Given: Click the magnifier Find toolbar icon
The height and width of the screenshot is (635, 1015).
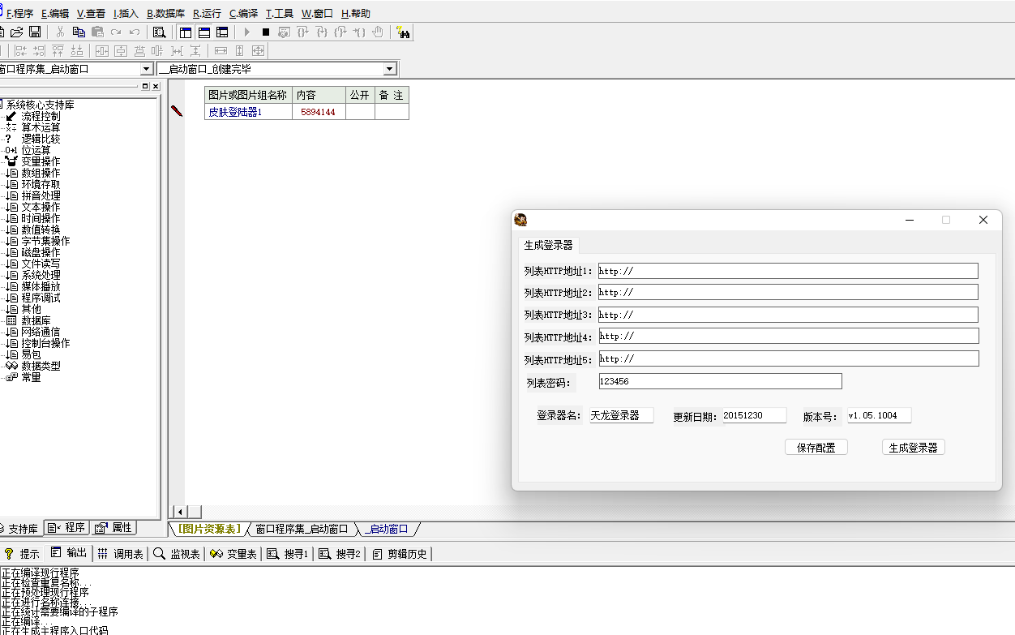Looking at the screenshot, I should click(160, 32).
